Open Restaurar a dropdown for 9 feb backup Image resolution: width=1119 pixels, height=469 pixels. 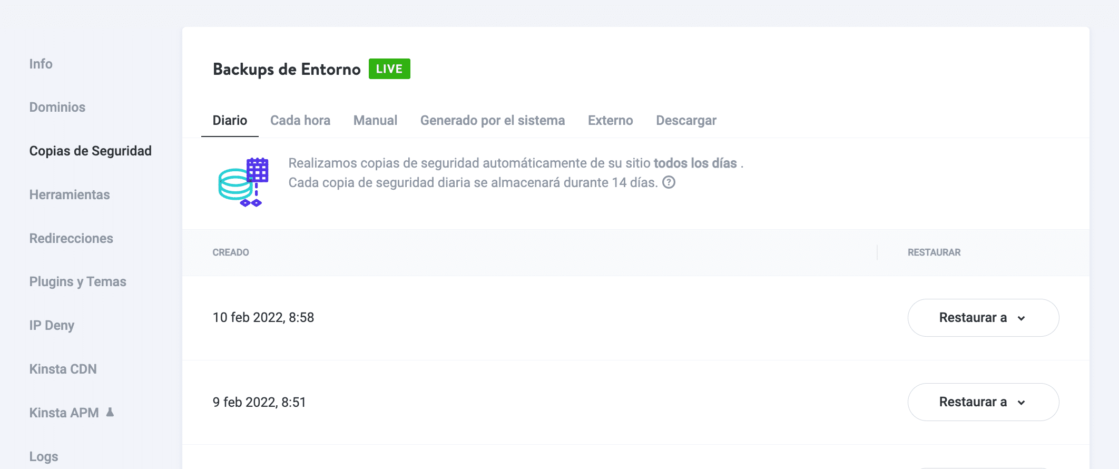tap(983, 402)
